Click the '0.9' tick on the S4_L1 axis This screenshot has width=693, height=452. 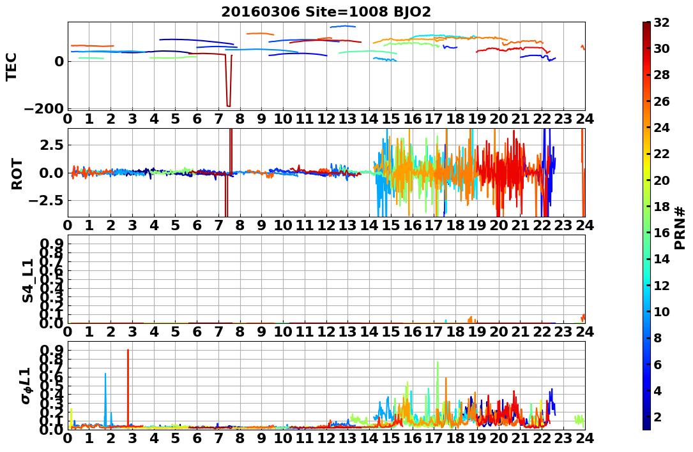click(52, 244)
